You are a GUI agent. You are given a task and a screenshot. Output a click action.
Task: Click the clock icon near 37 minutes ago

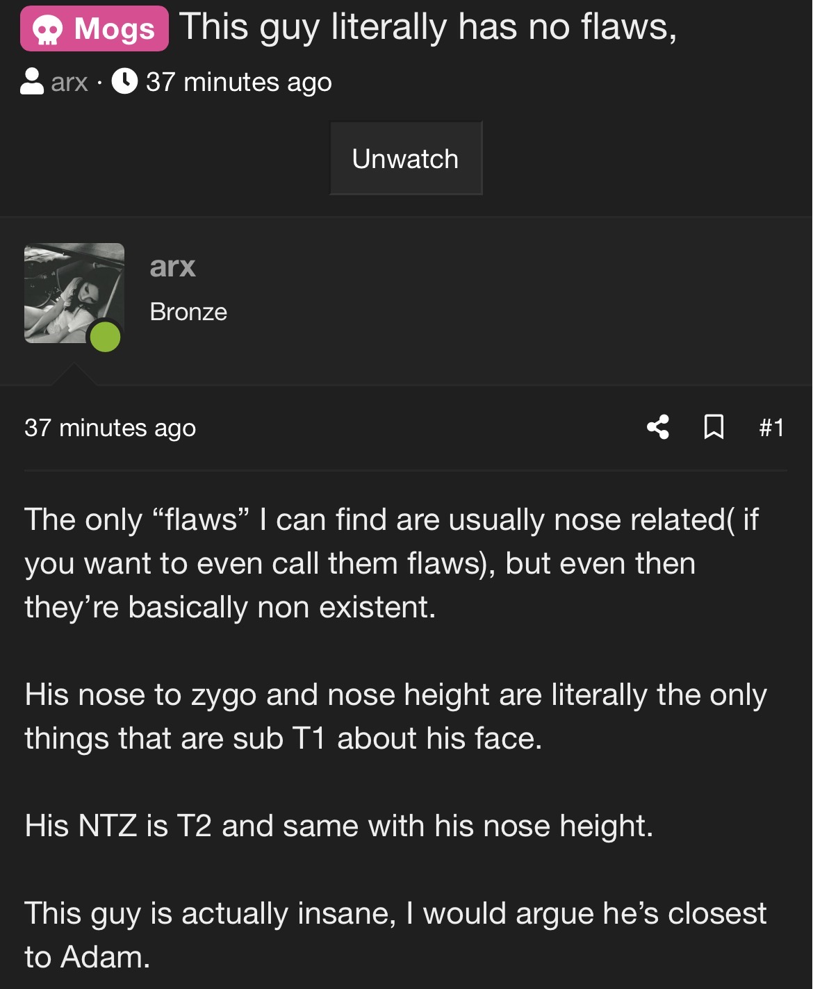point(124,81)
